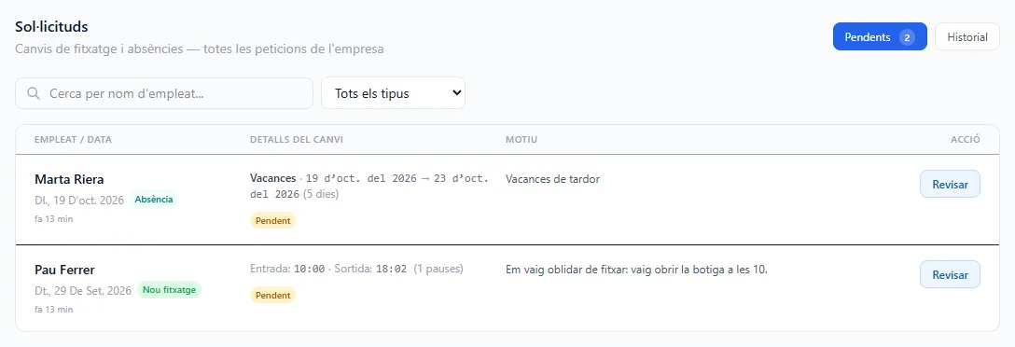Review Marta Riera's request

(950, 184)
